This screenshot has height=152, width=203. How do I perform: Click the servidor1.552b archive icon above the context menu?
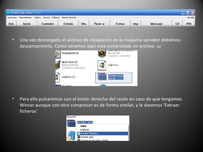click(x=71, y=123)
